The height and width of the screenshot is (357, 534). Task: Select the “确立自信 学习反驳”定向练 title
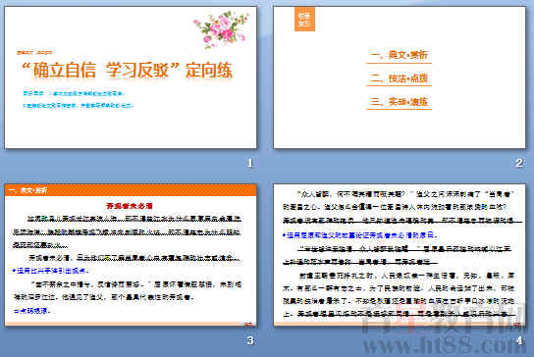(x=127, y=71)
